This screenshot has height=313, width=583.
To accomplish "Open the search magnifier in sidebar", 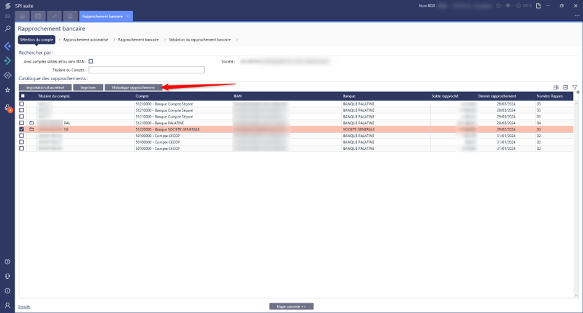I will 7,28.
